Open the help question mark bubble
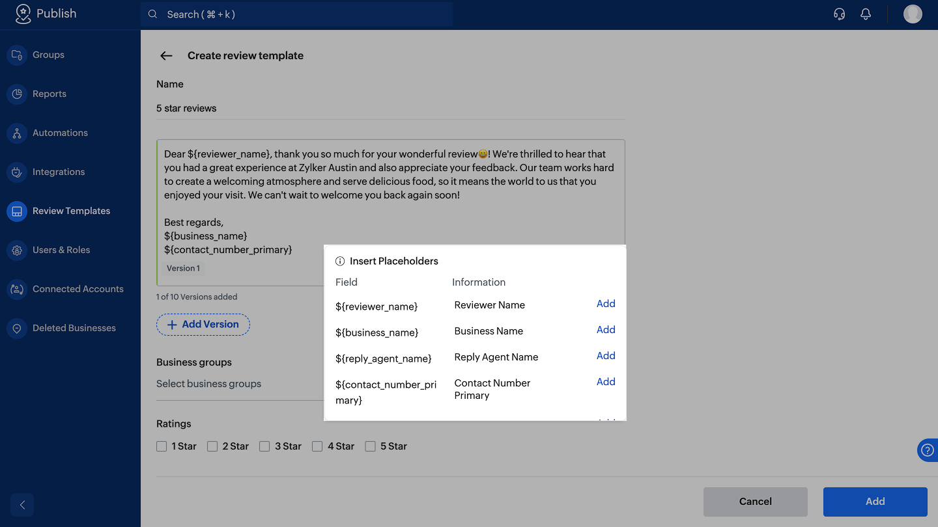 927,450
